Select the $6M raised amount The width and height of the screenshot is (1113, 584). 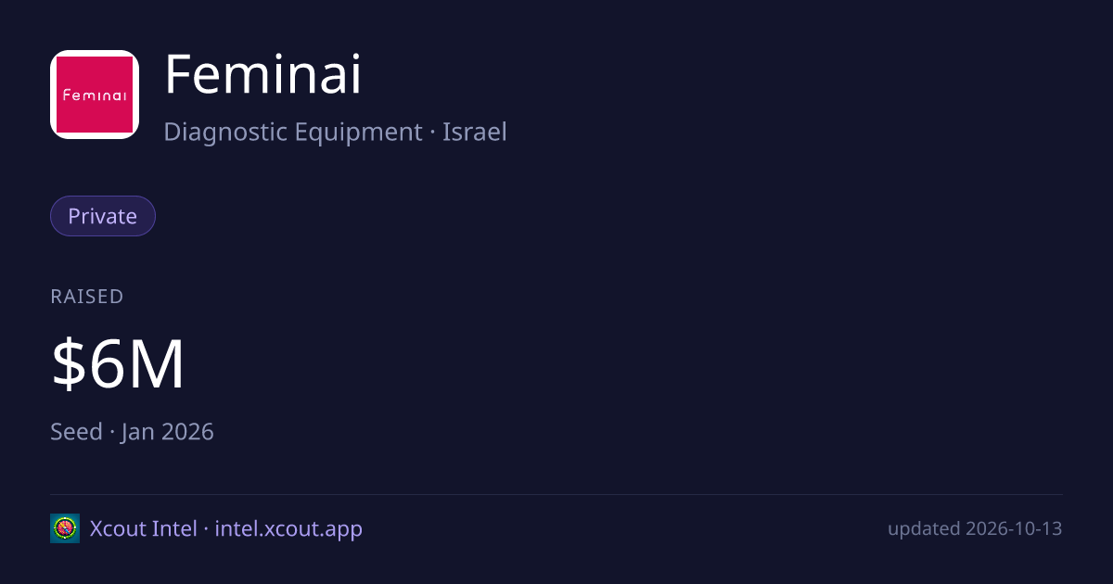click(118, 364)
